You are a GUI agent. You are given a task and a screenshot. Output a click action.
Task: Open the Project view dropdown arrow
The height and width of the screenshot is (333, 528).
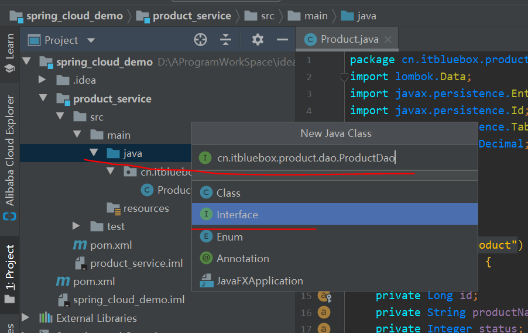pos(91,40)
